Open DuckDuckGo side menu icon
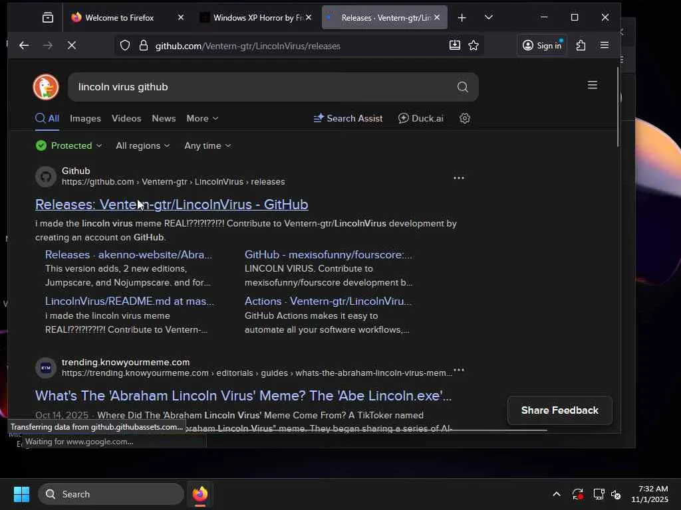The width and height of the screenshot is (681, 510). [x=593, y=85]
